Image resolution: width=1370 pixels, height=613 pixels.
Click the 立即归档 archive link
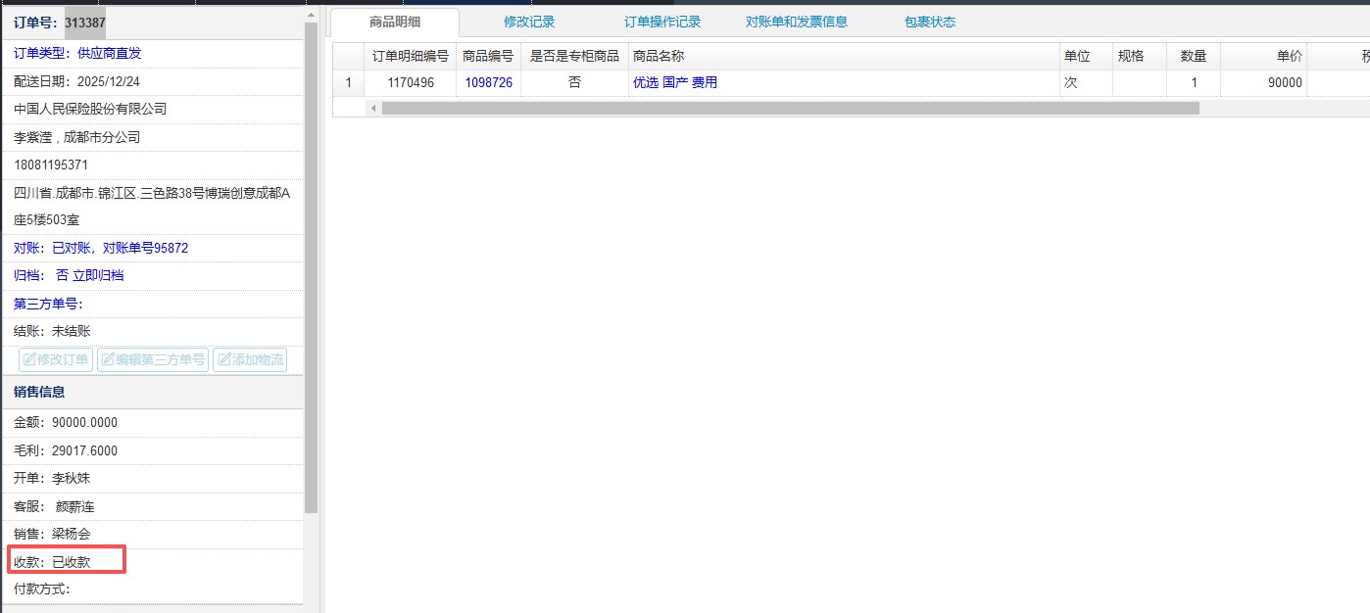[98, 276]
